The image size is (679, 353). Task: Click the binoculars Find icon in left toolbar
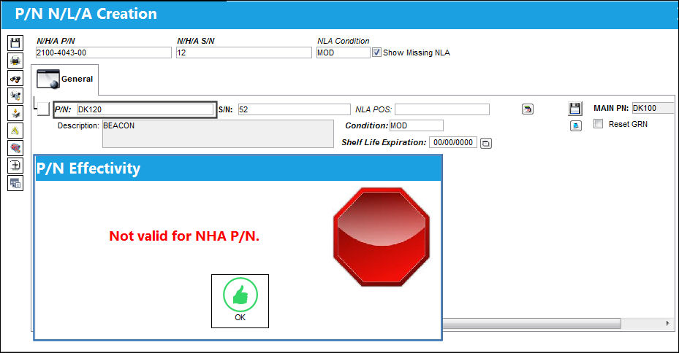15,78
